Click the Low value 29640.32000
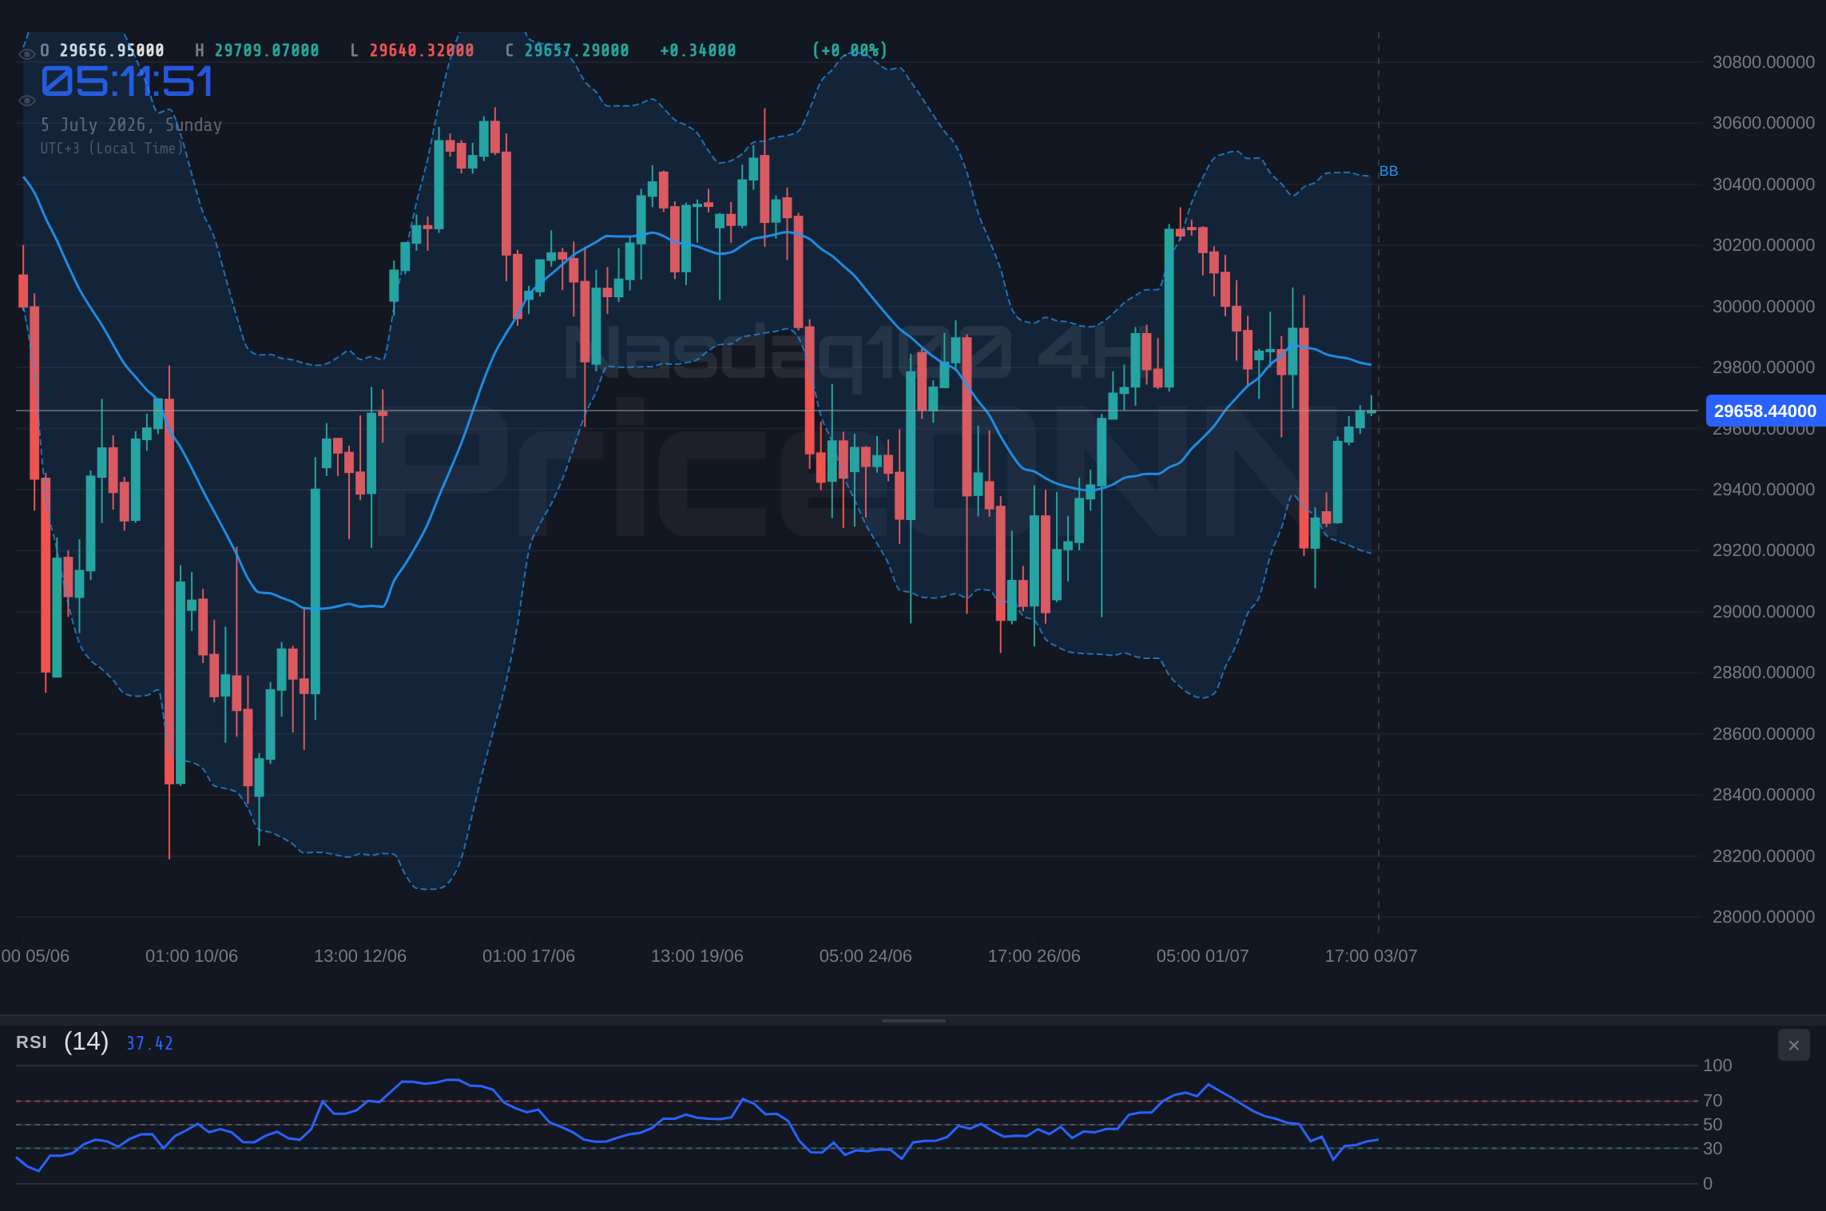 point(422,50)
